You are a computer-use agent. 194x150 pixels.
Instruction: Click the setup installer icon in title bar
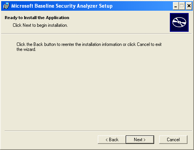pos(6,6)
